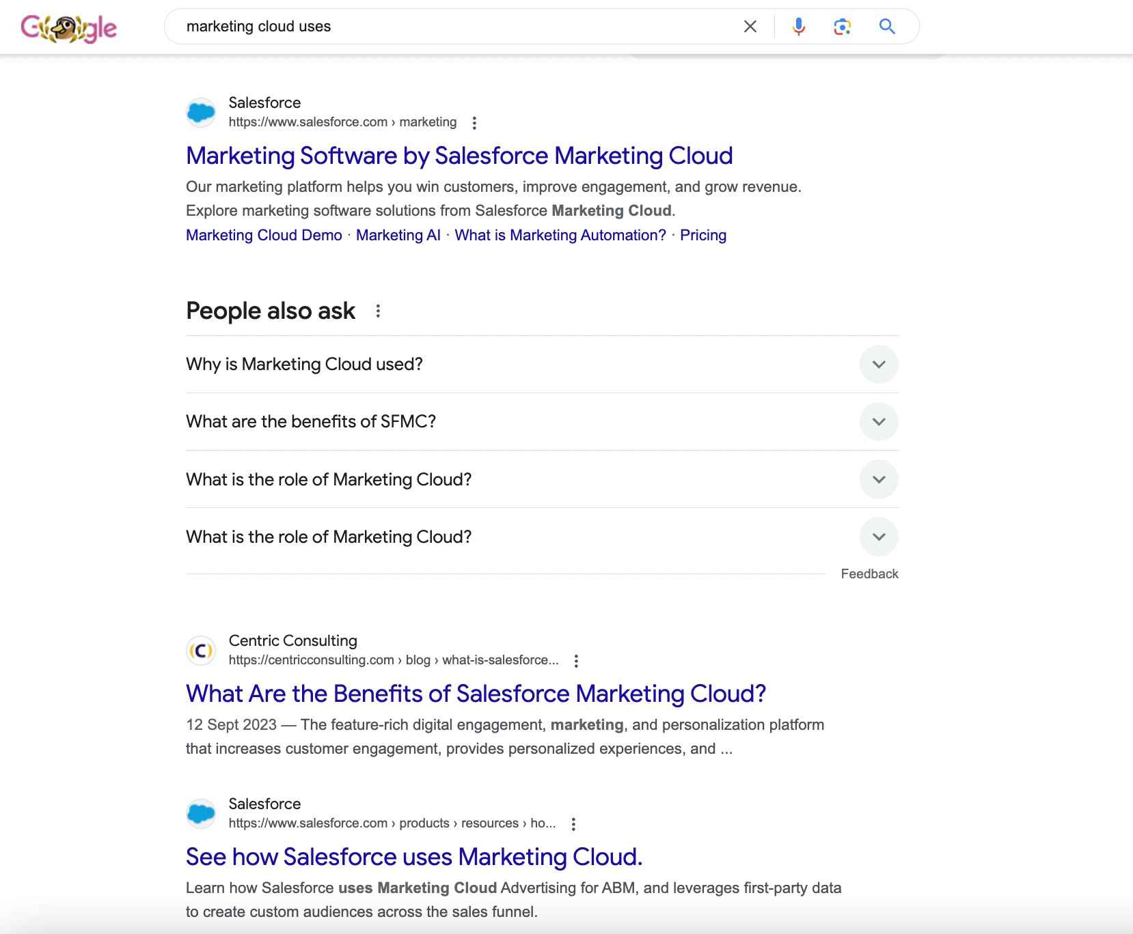Click the 12 Sept 2023 snippet date

[231, 724]
